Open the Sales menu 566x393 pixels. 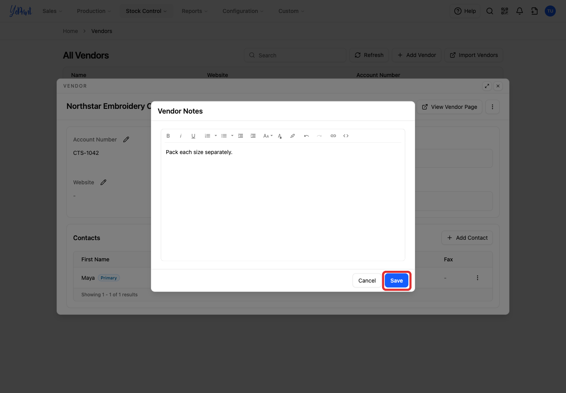click(52, 11)
